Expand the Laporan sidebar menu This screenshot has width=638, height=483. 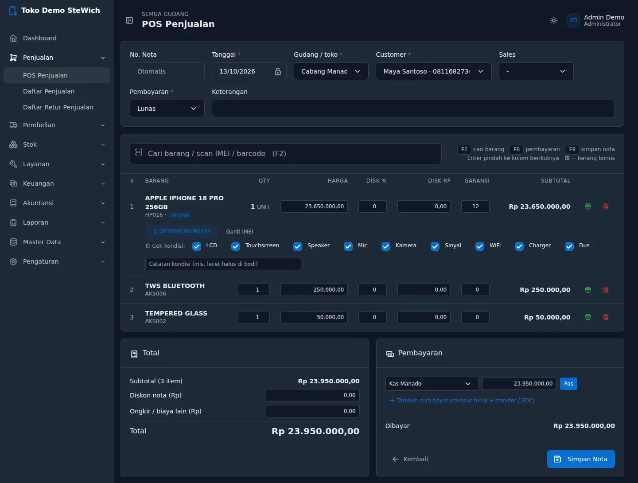[x=57, y=222]
